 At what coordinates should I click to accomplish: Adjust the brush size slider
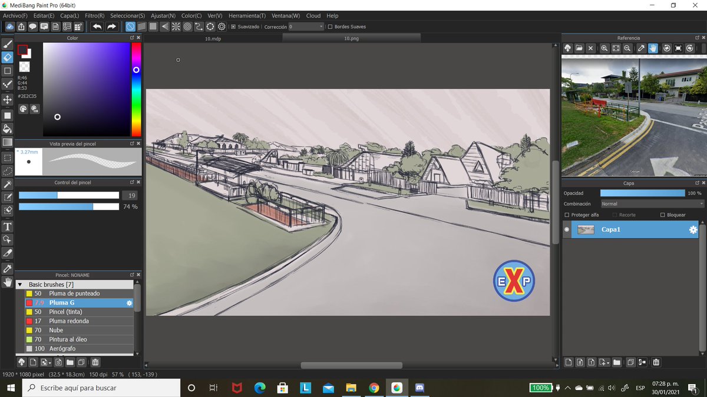[69, 195]
